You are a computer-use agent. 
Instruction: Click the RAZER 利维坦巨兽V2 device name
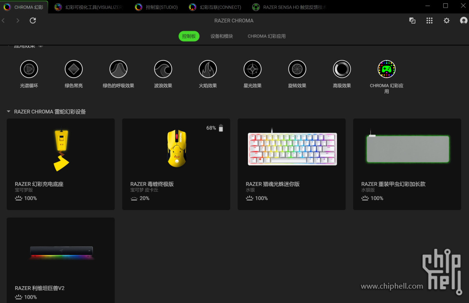[x=39, y=288]
